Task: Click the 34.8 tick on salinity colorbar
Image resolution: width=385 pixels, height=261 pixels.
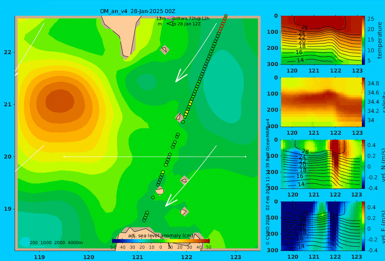Action: tap(373, 84)
